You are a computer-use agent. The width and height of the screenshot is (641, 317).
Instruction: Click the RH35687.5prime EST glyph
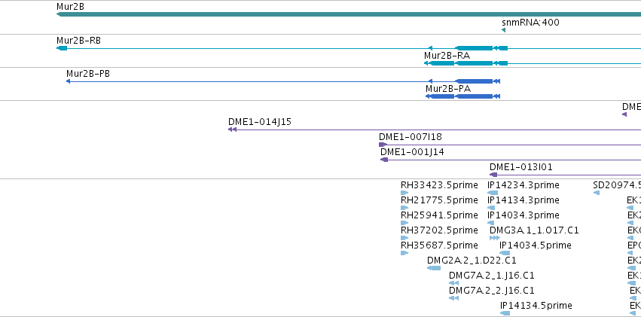404,253
